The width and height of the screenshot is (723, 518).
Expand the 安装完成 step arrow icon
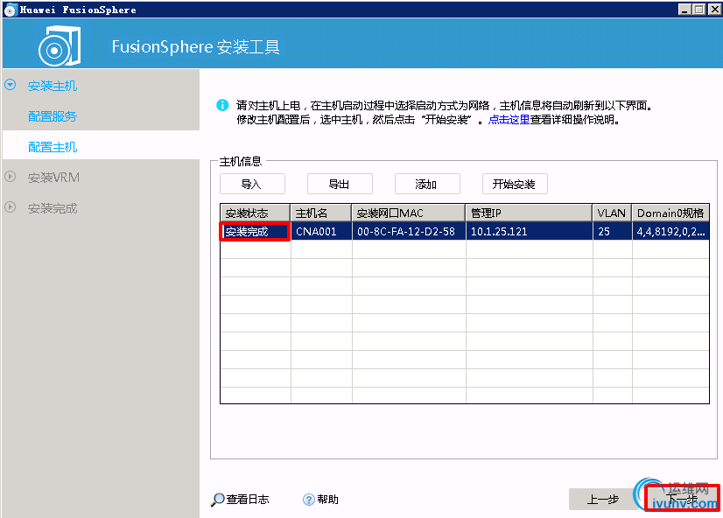coord(11,207)
